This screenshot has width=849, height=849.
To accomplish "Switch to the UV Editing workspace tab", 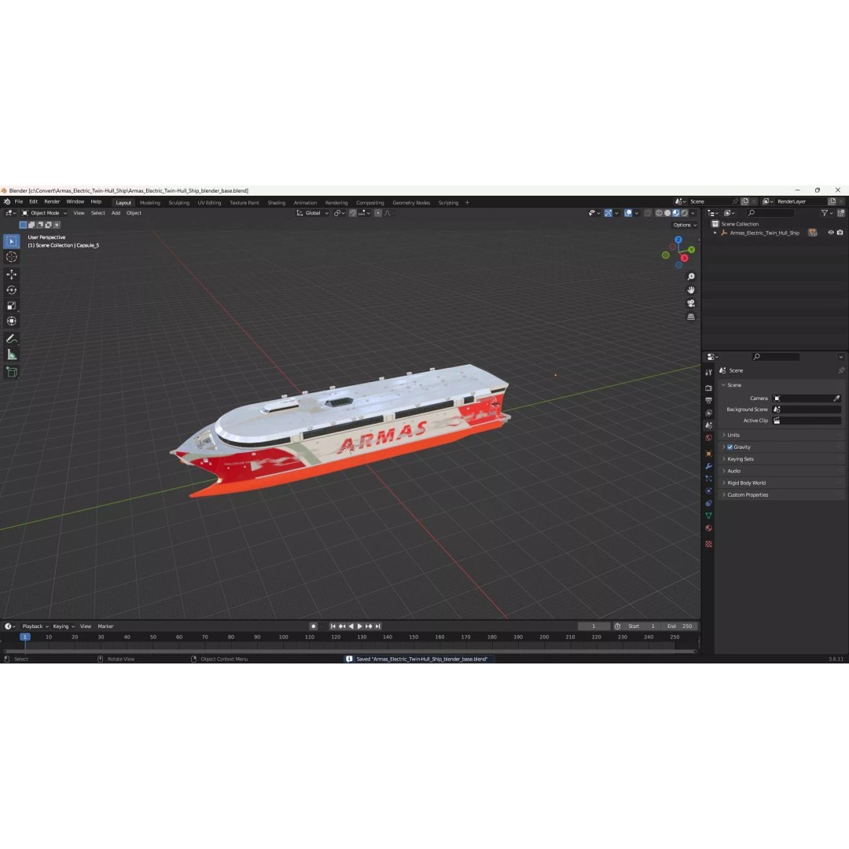I will (209, 203).
